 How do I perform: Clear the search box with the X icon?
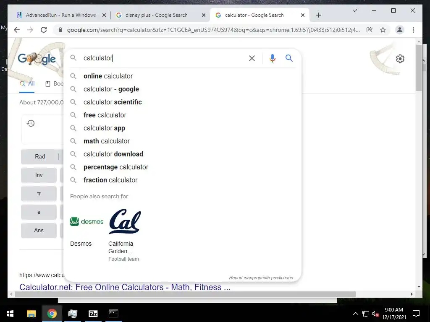tap(252, 58)
